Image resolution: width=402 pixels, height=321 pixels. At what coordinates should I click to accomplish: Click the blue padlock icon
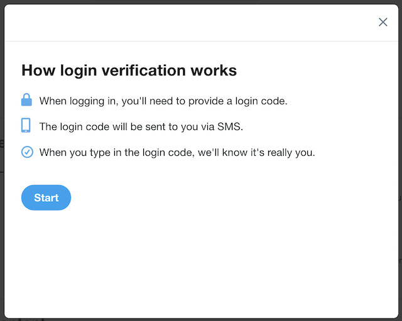click(x=26, y=101)
